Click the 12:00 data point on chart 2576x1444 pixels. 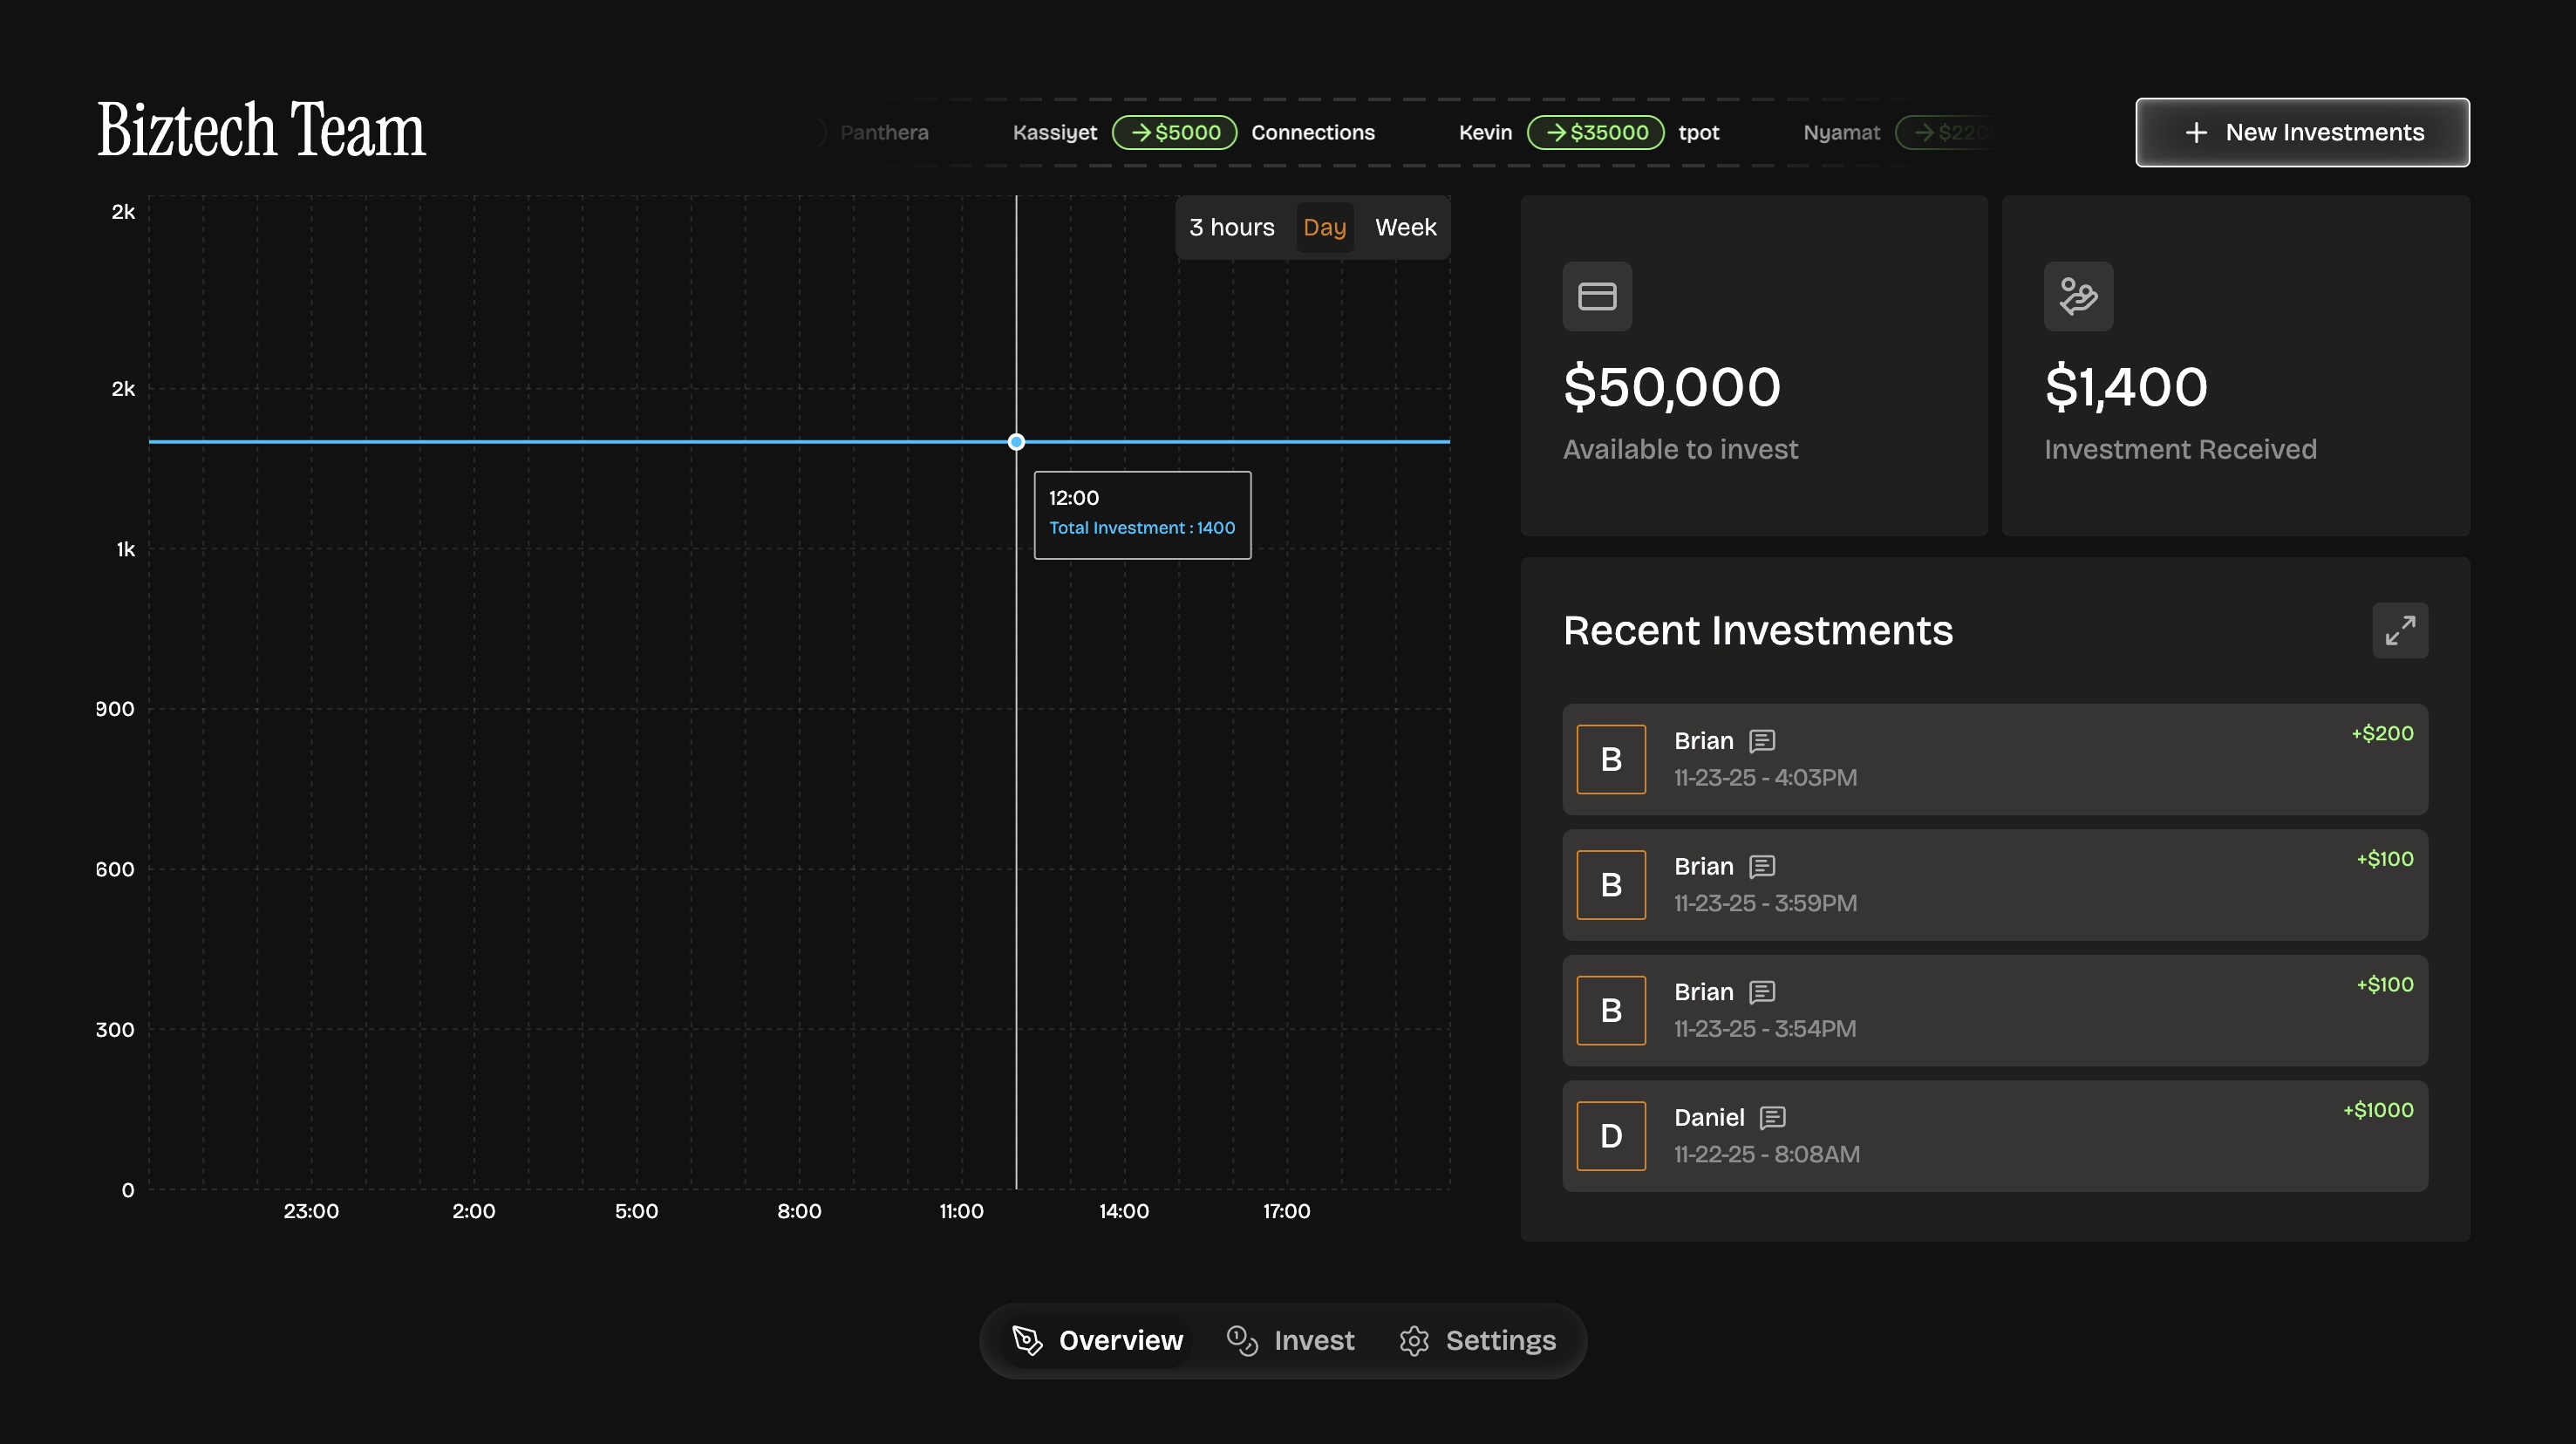tap(1016, 442)
